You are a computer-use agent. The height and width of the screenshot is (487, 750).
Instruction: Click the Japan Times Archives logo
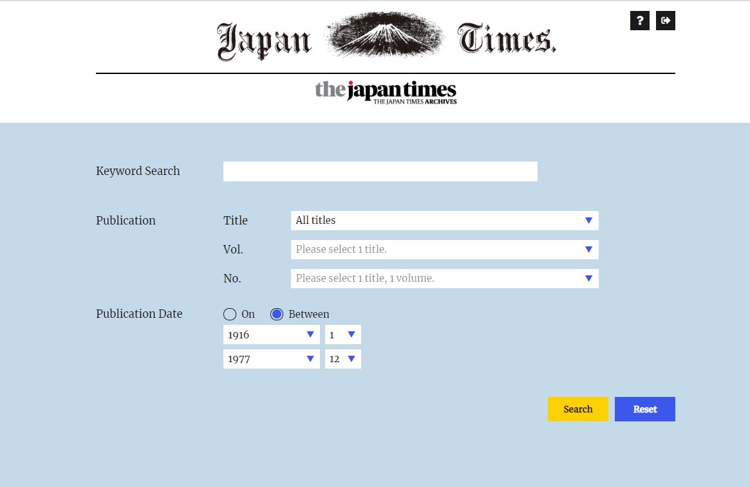pos(386,92)
